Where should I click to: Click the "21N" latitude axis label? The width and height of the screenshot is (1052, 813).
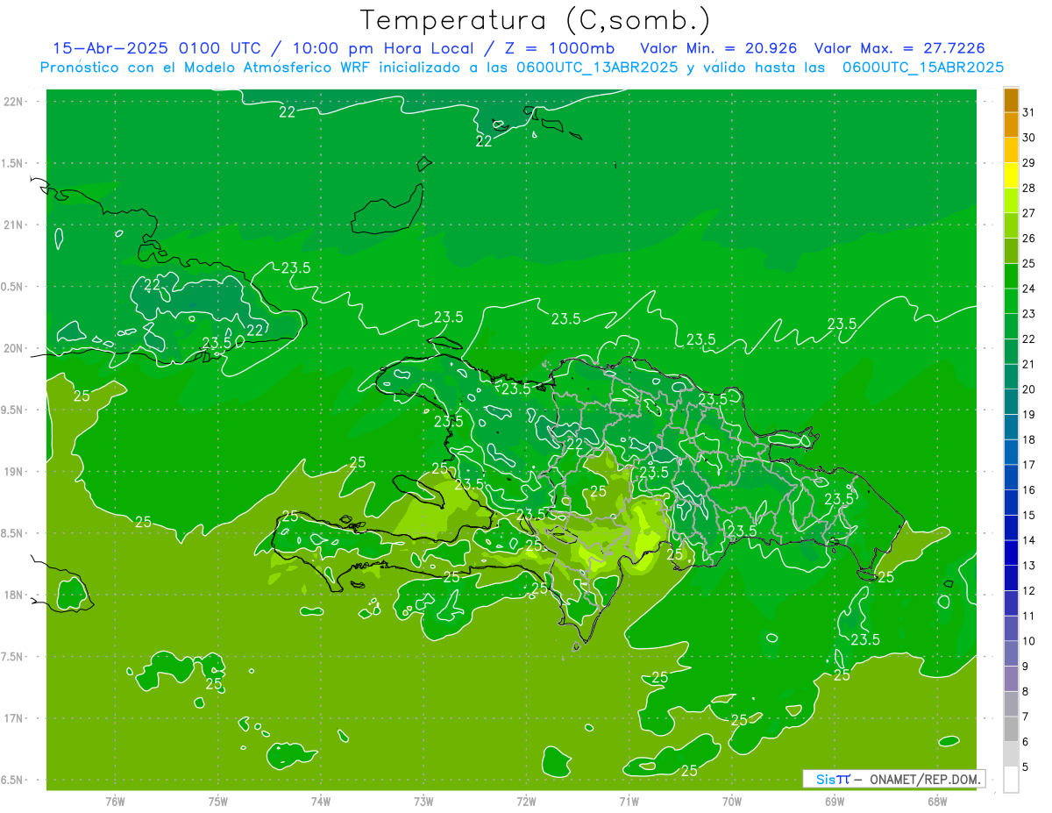[14, 225]
